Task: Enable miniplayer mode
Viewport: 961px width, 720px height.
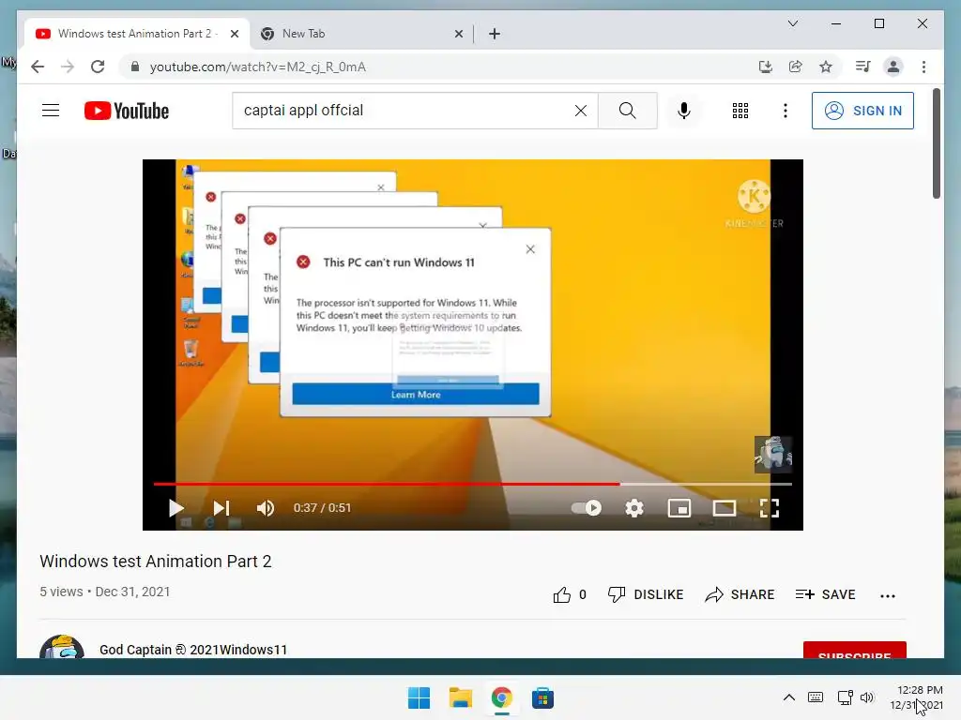Action: [x=679, y=507]
